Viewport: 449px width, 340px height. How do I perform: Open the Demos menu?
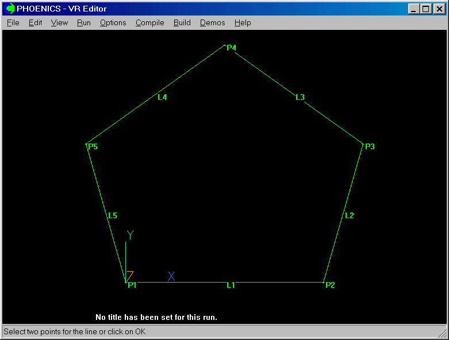tap(212, 23)
